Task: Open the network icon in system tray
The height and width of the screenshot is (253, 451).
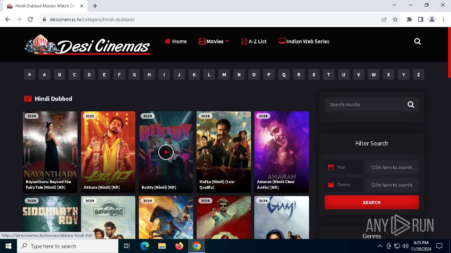Action: point(397,246)
